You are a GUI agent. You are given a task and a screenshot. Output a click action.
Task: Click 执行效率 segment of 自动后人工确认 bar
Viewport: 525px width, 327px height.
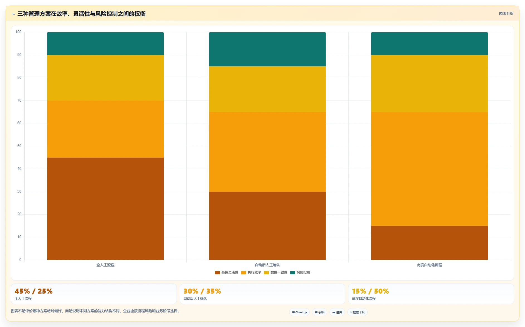[267, 152]
